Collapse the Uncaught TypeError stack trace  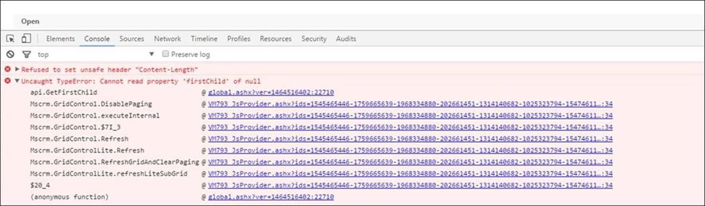coord(17,81)
